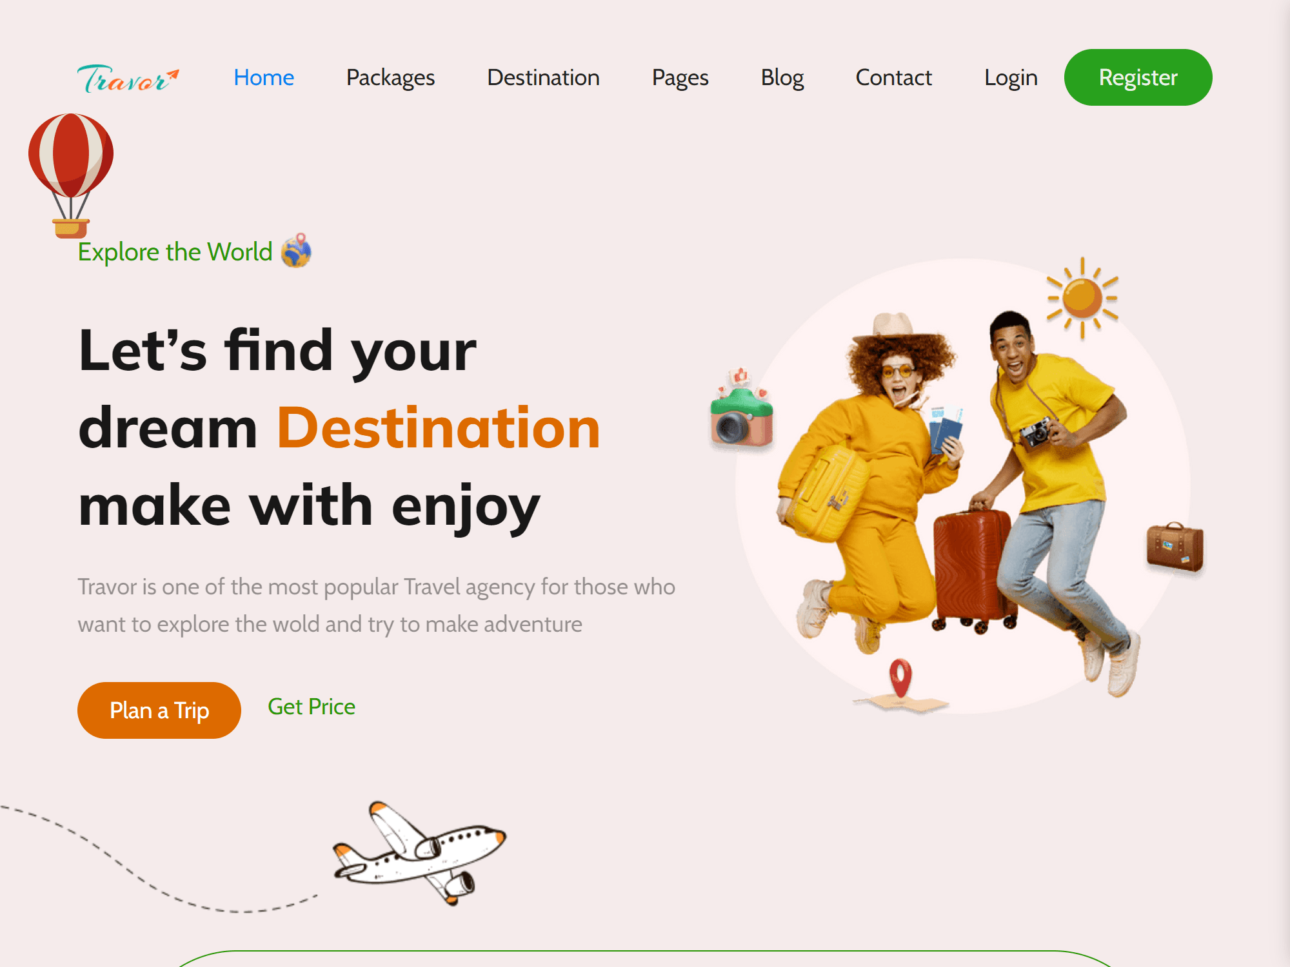1290x967 pixels.
Task: Go to the Contact page
Action: coord(893,77)
